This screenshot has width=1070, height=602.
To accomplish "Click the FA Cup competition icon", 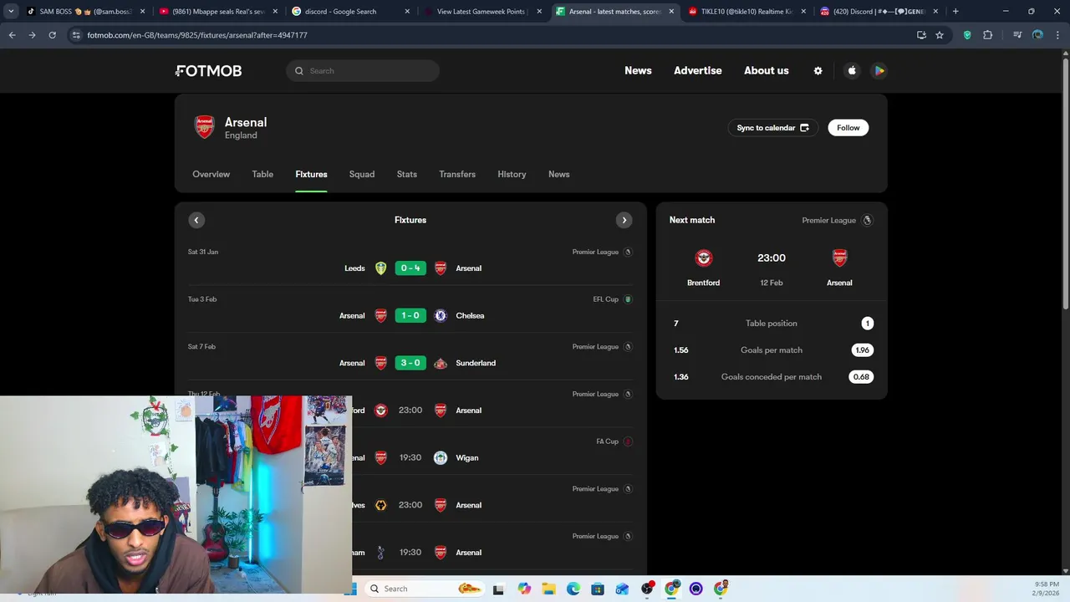I will pos(628,441).
